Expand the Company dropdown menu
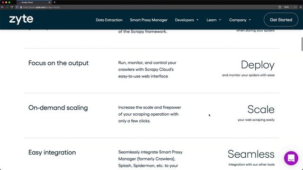 pos(240,20)
